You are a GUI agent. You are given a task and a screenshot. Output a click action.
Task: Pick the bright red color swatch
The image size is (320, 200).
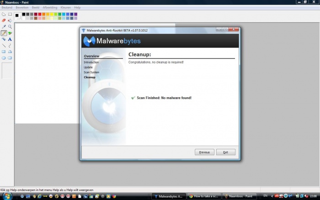(40, 14)
